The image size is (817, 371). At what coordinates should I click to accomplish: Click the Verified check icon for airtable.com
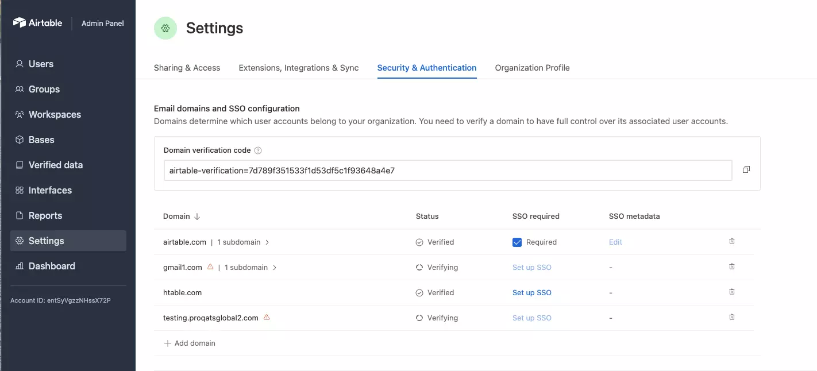(419, 242)
